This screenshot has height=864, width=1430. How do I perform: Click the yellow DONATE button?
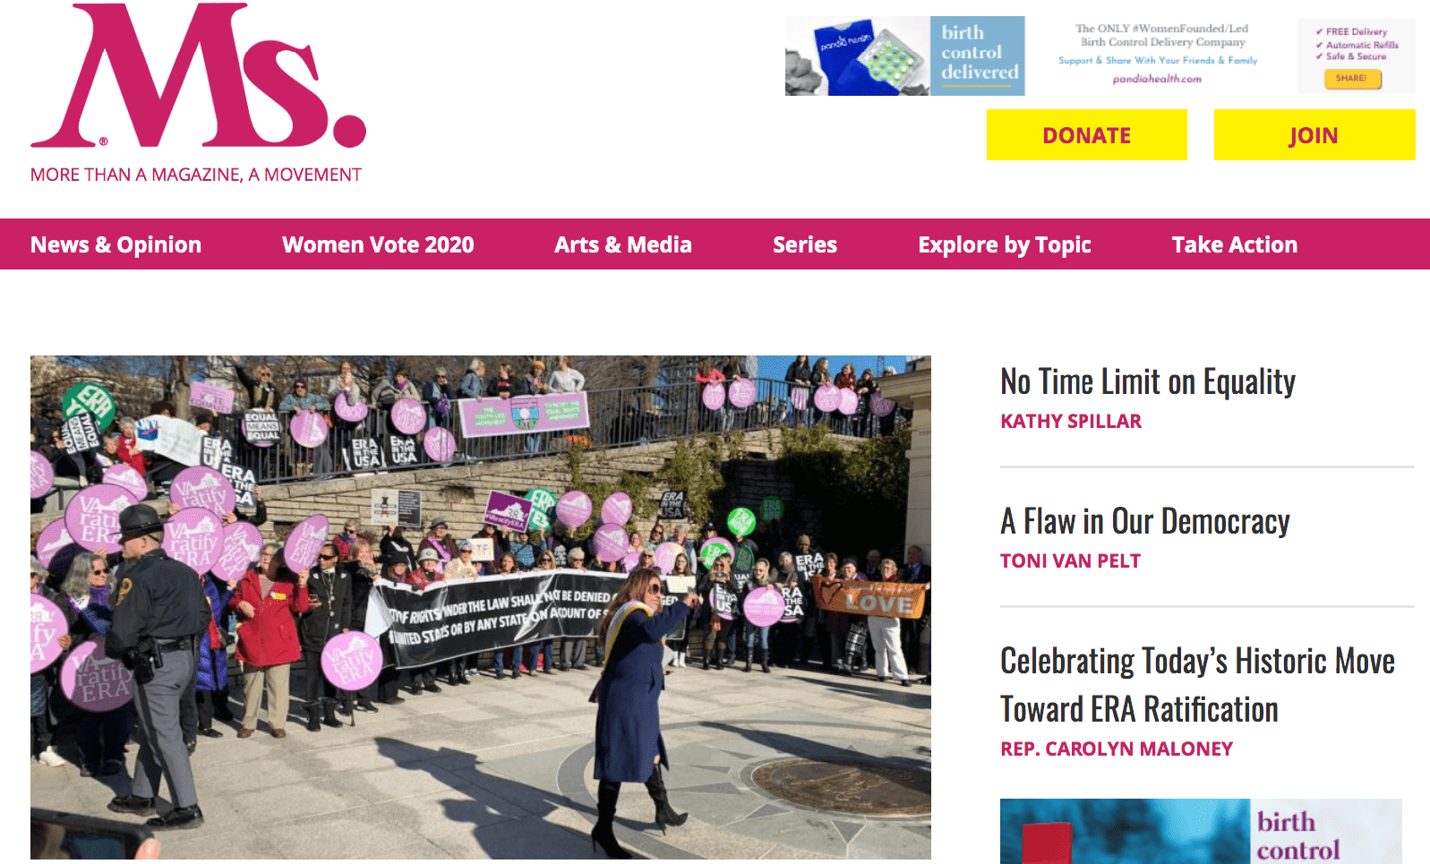click(1087, 135)
